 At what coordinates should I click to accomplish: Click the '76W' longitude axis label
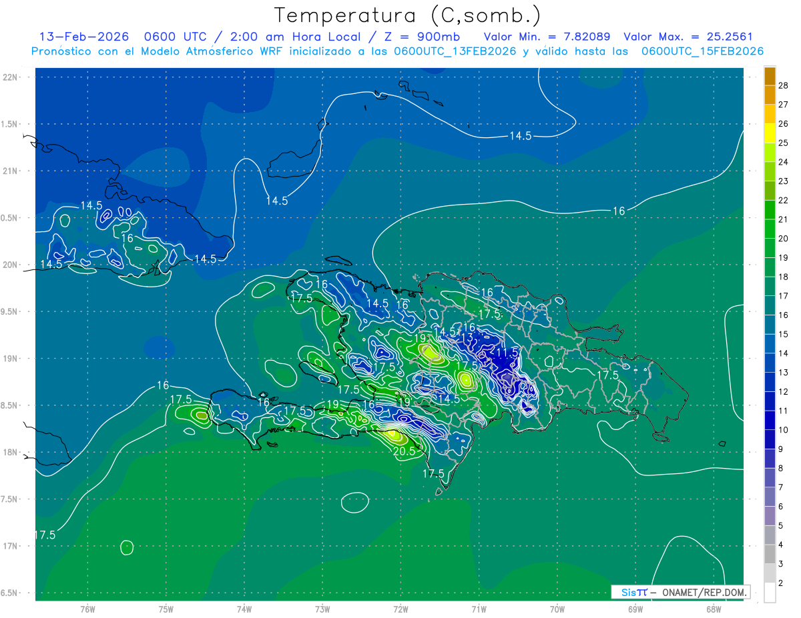(87, 609)
